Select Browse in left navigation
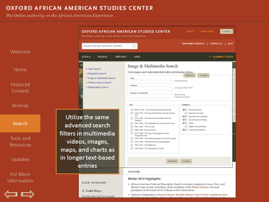 coord(20,105)
